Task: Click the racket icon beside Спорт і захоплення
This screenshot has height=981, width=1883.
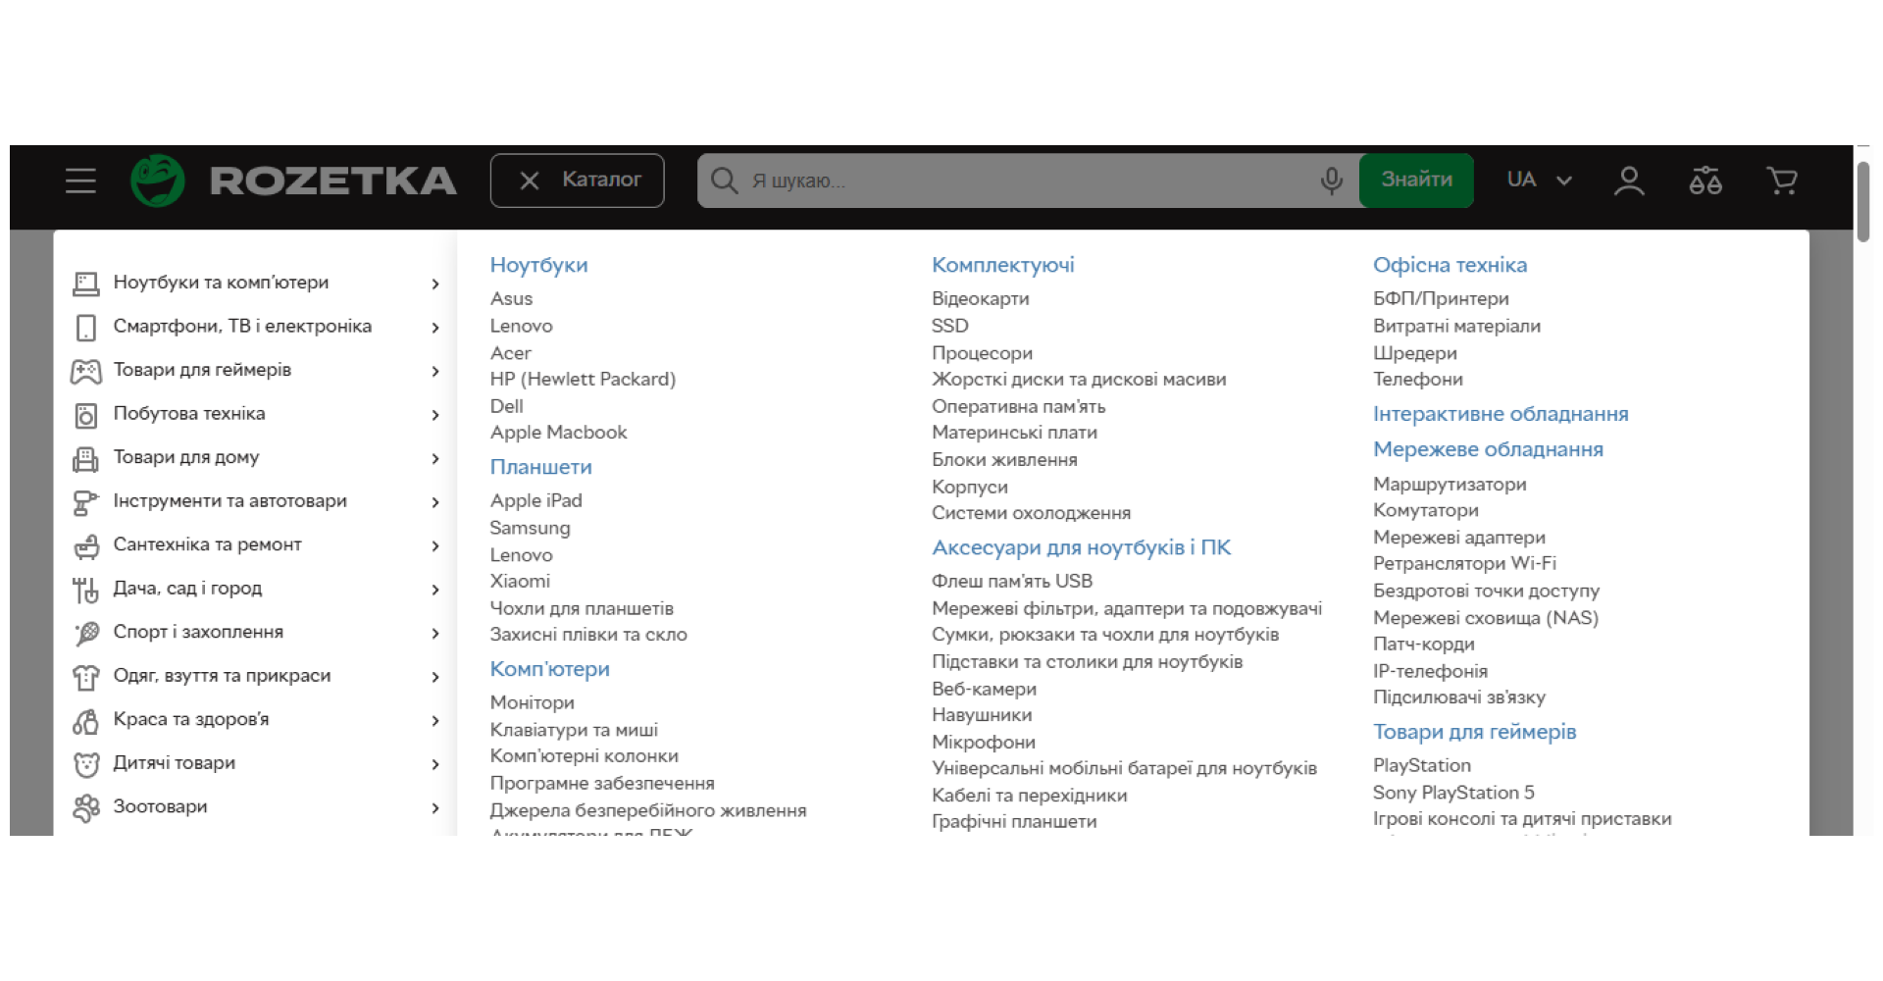Action: tap(86, 634)
